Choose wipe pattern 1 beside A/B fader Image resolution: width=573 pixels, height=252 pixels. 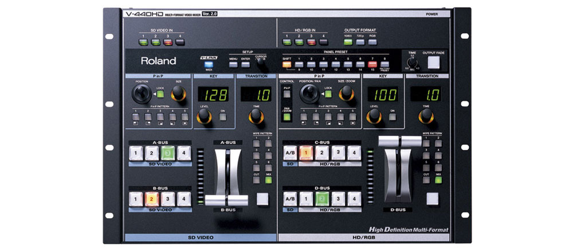(x=256, y=144)
